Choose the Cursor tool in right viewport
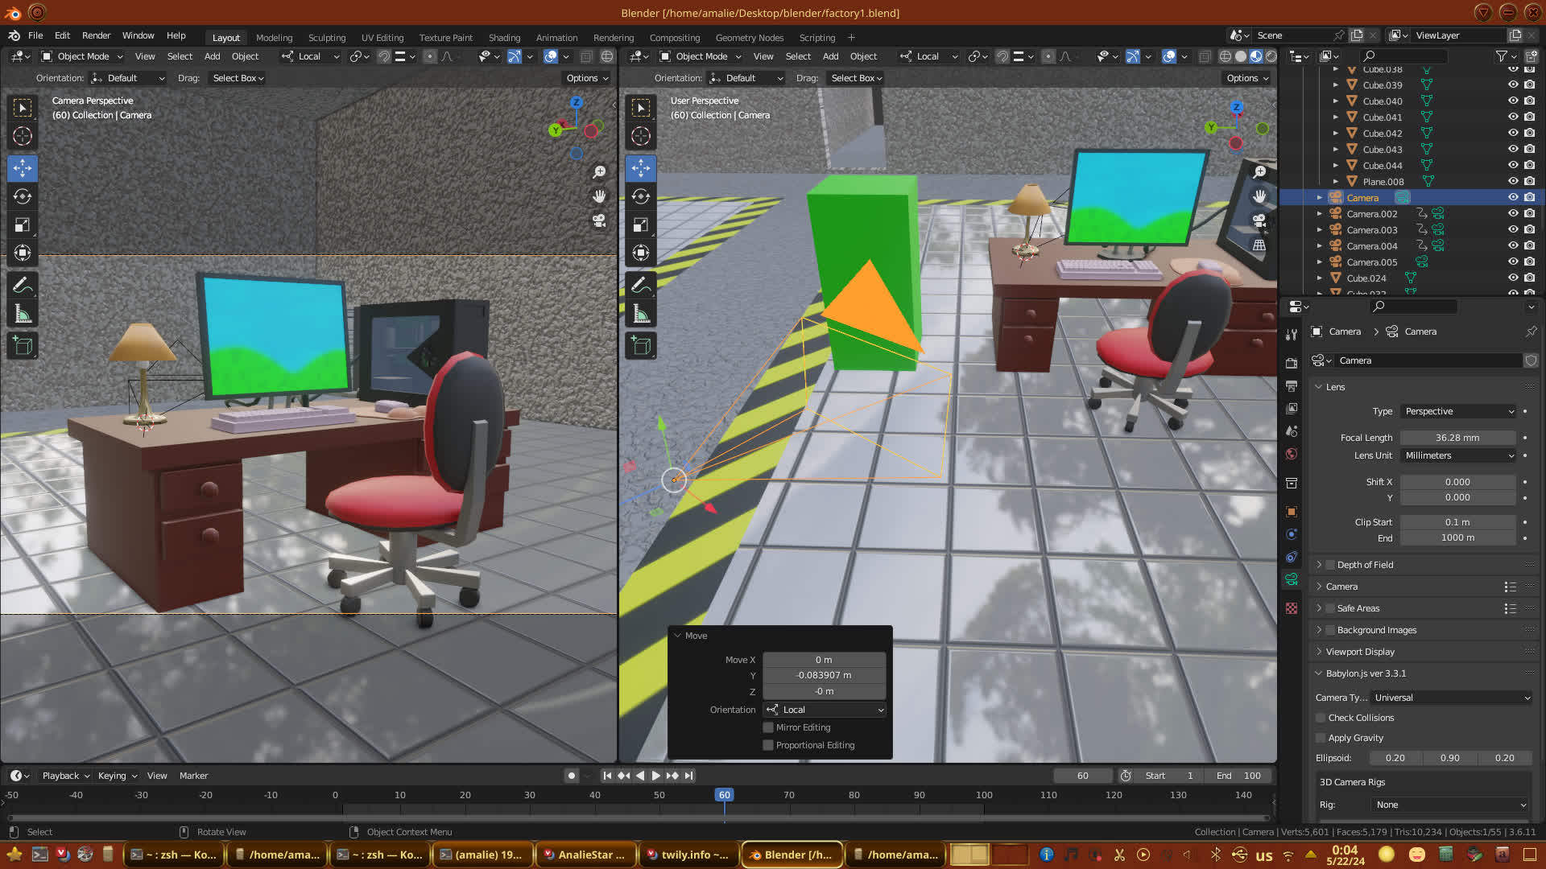 (641, 136)
